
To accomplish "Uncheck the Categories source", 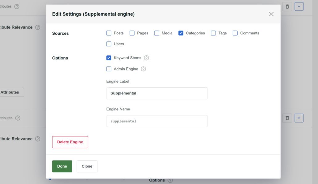I will (181, 33).
